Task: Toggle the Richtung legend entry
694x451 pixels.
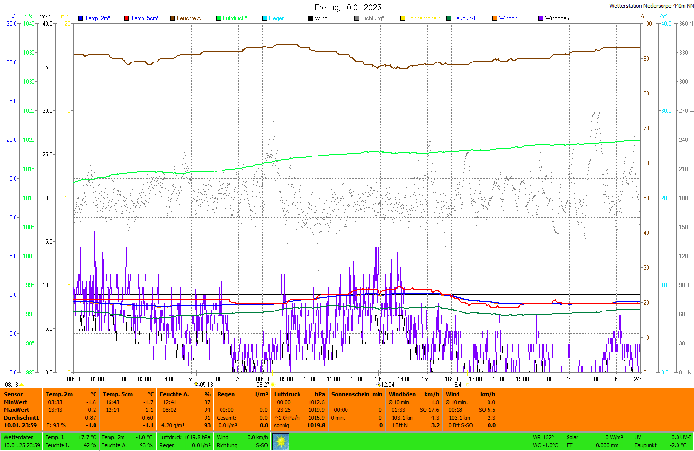Action: click(372, 18)
